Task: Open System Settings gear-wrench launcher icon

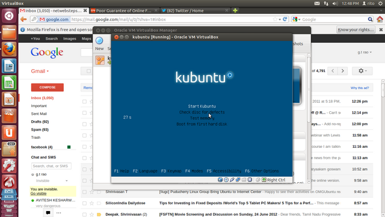Action: 9,166
